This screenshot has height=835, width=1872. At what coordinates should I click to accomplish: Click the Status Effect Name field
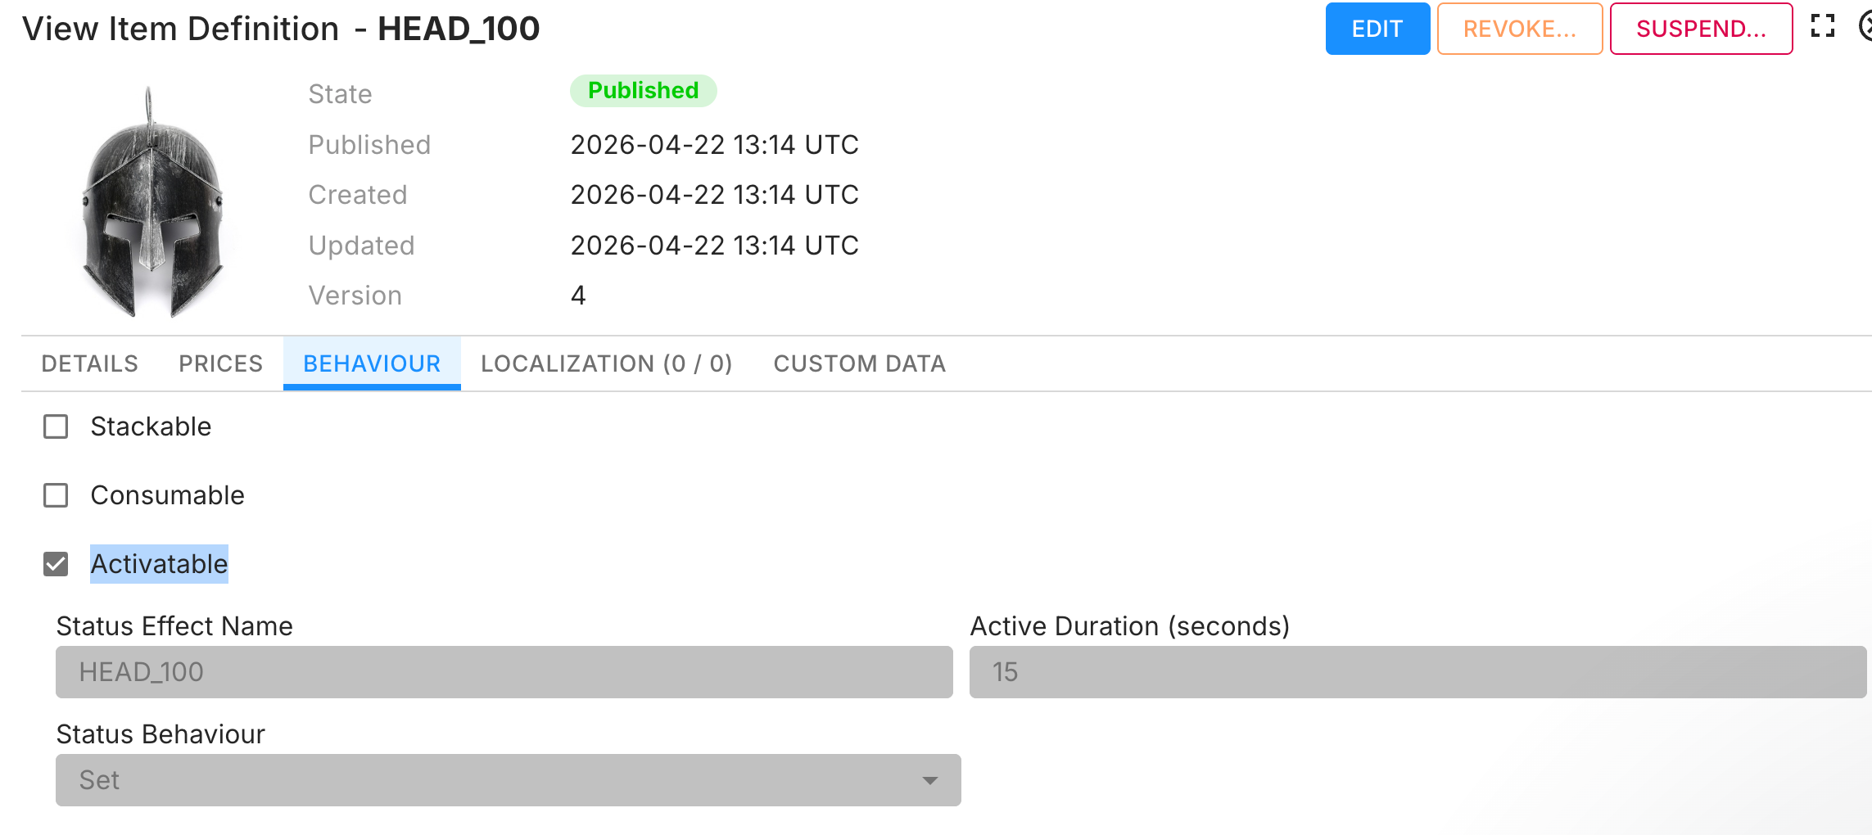pos(504,672)
